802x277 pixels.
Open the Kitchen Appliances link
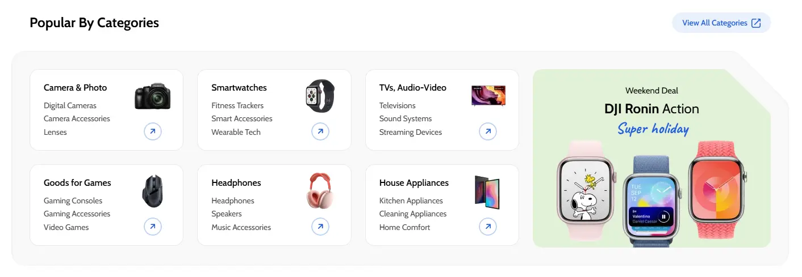[x=411, y=201]
